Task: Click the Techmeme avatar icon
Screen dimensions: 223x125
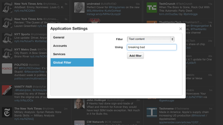Action: click(152, 112)
